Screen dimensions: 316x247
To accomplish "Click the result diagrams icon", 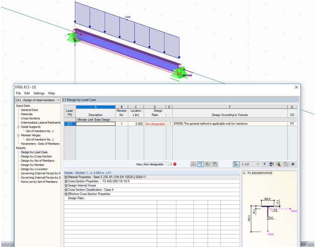I will coord(272,164).
